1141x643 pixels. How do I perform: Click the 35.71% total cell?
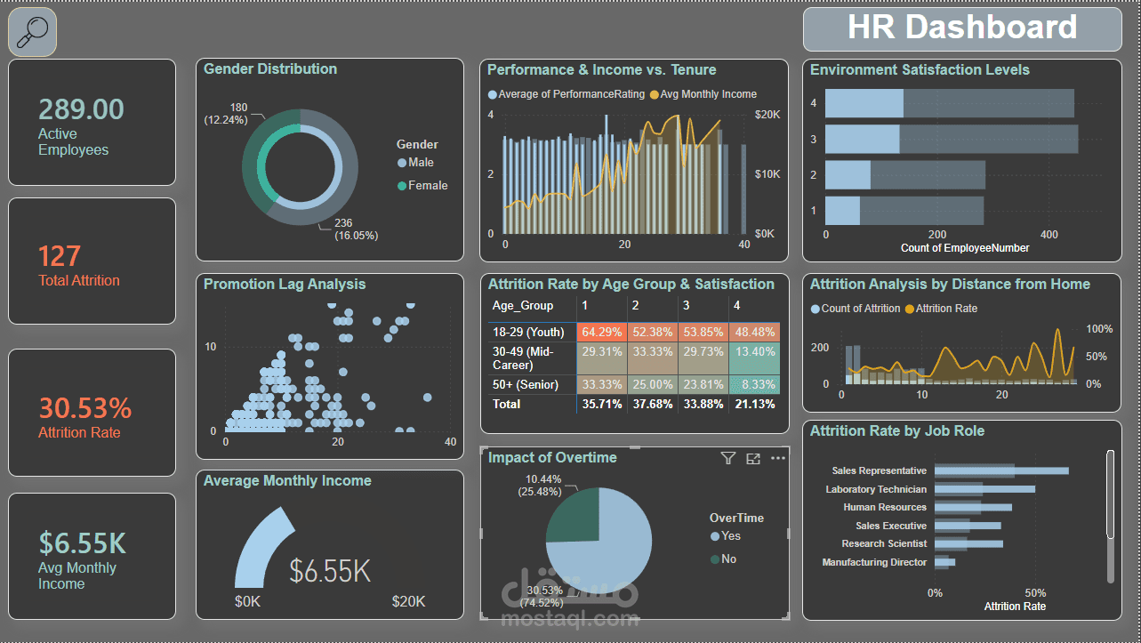pos(602,404)
